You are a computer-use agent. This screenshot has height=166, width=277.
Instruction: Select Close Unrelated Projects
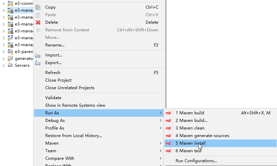(70, 88)
